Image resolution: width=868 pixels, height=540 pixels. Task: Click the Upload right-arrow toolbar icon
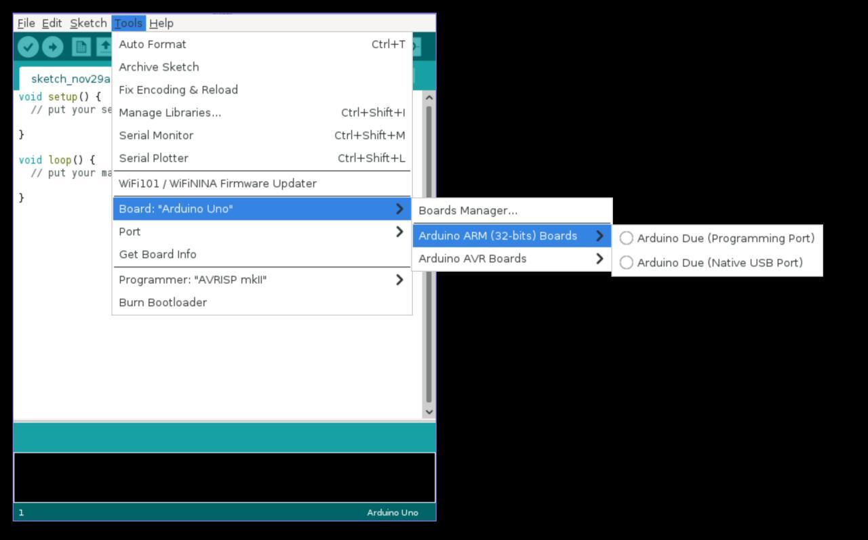coord(53,47)
